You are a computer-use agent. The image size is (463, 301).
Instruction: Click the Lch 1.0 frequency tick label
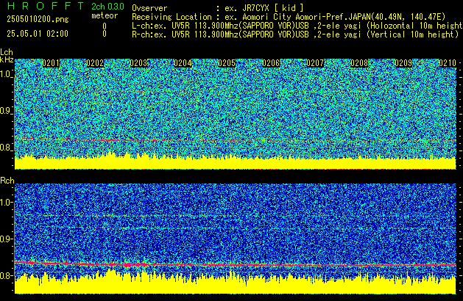(x=6, y=74)
